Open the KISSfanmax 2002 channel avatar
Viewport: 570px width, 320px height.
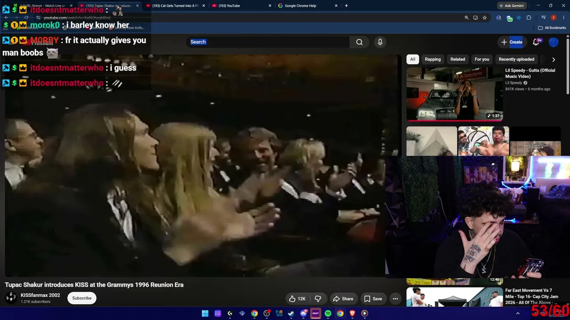coord(11,298)
